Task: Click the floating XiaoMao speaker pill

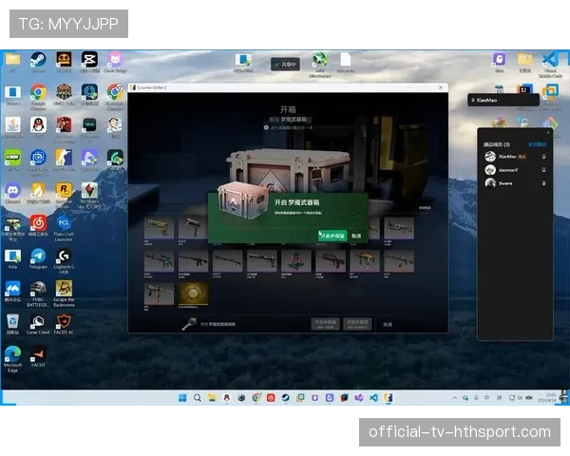Action: click(503, 100)
